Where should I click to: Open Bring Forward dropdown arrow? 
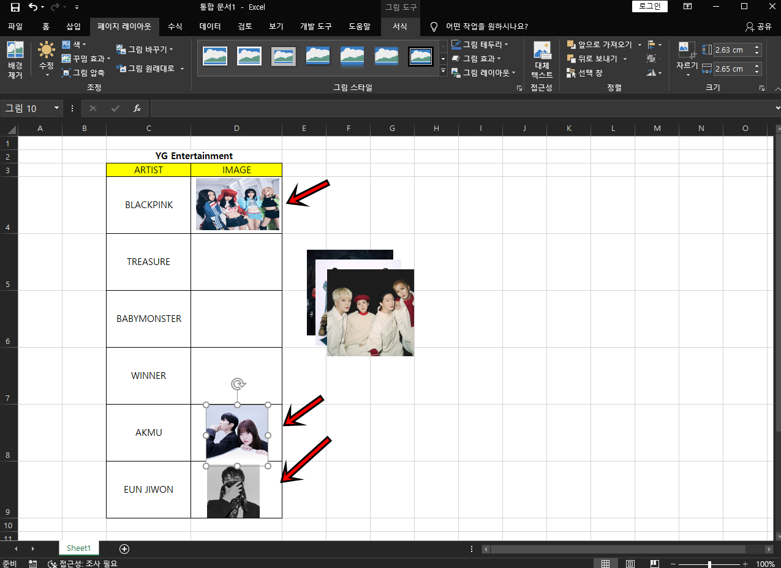click(x=640, y=45)
